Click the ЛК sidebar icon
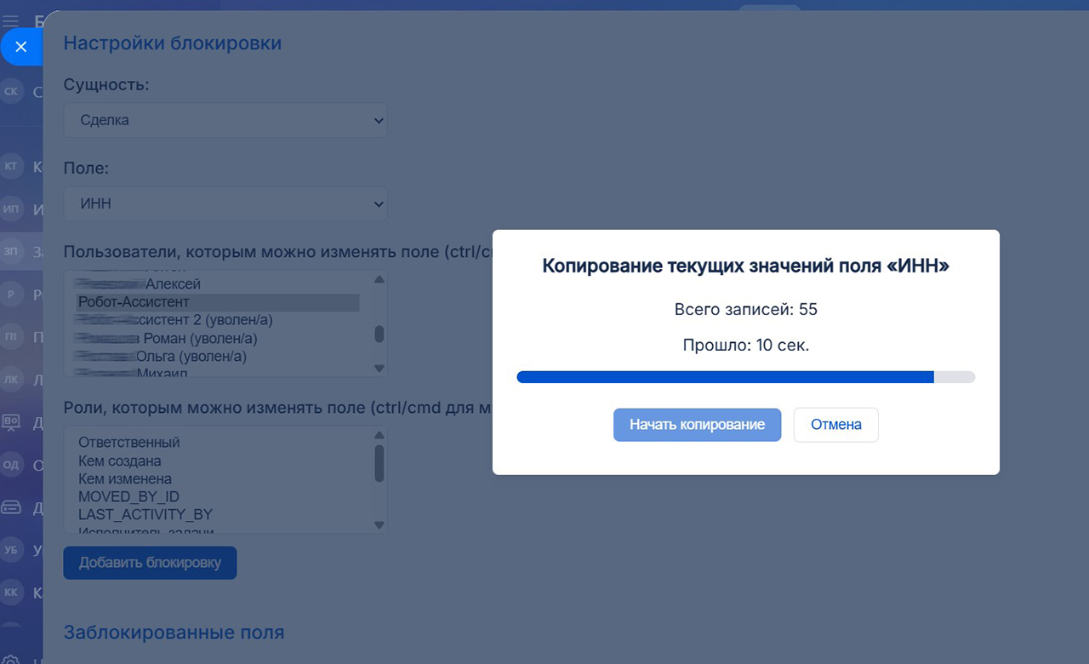The image size is (1089, 664). pyautogui.click(x=11, y=379)
